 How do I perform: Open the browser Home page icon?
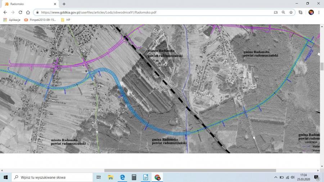coord(28,12)
